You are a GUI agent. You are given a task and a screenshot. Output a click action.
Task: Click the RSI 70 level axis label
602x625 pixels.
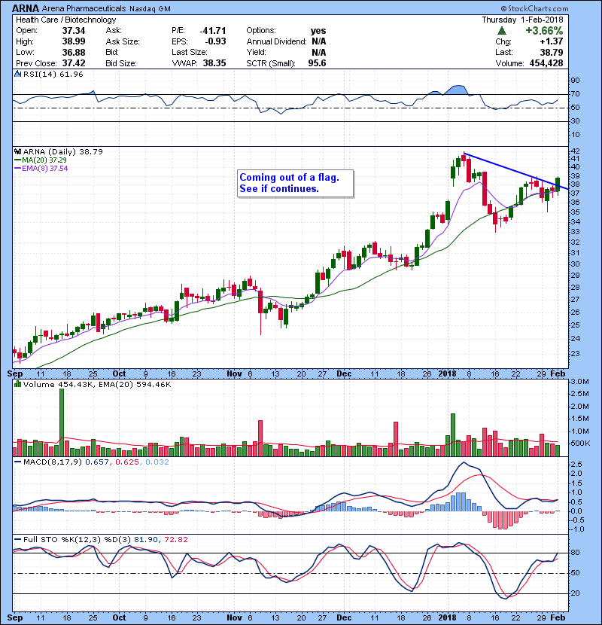click(576, 94)
